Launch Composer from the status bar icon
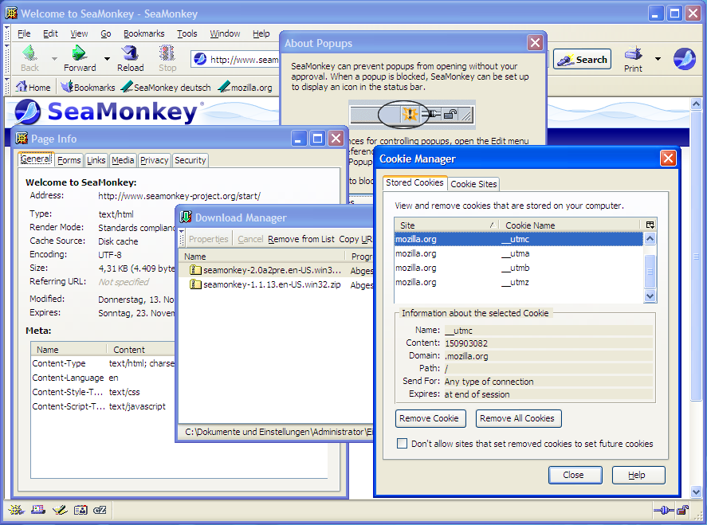707x525 pixels. point(59,510)
